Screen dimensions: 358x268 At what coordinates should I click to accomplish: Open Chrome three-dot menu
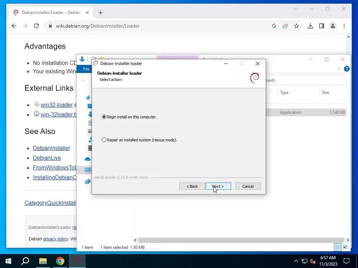344,26
